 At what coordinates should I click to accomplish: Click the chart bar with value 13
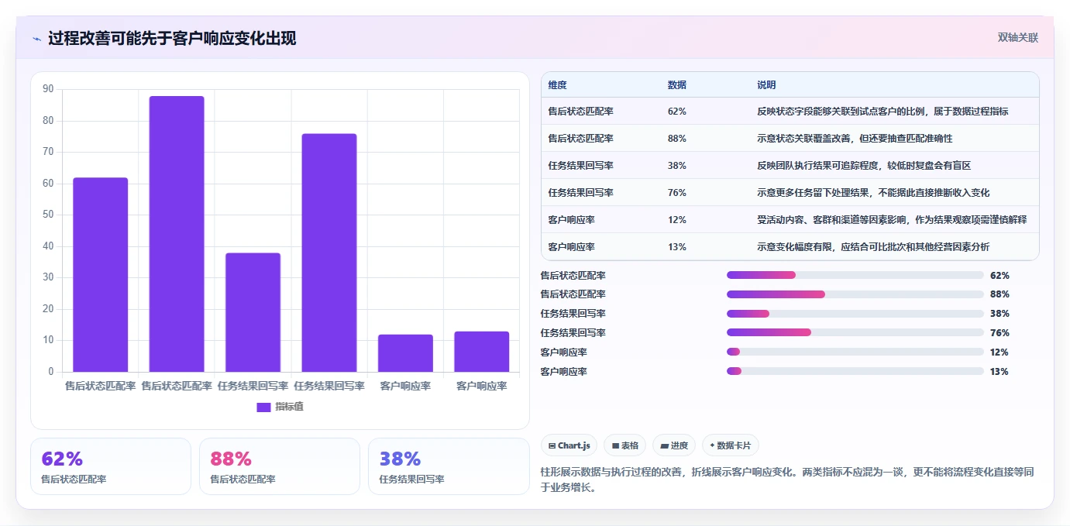482,352
